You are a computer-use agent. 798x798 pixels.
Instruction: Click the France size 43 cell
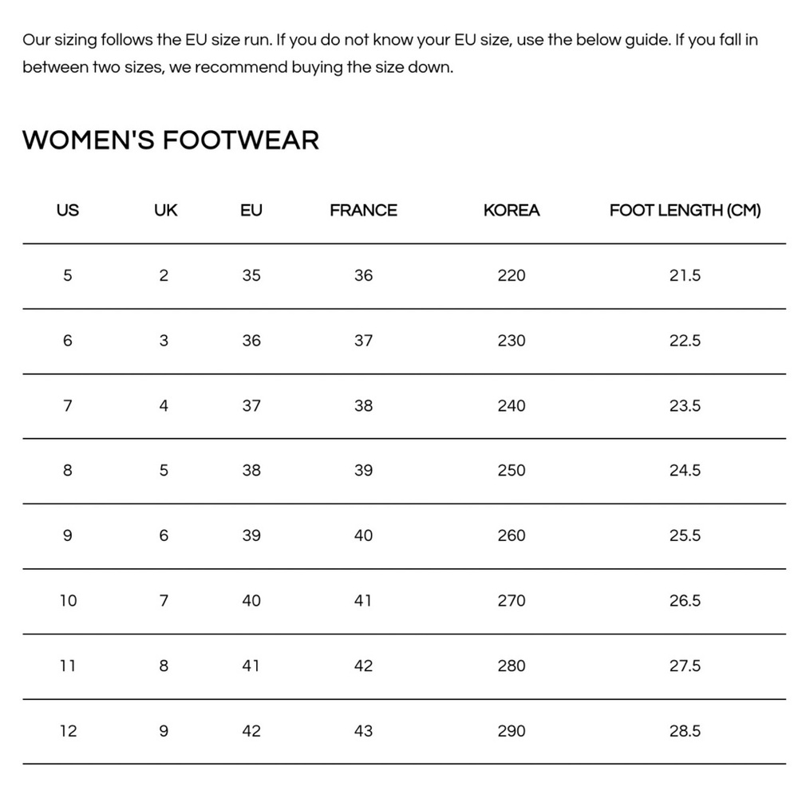363,731
